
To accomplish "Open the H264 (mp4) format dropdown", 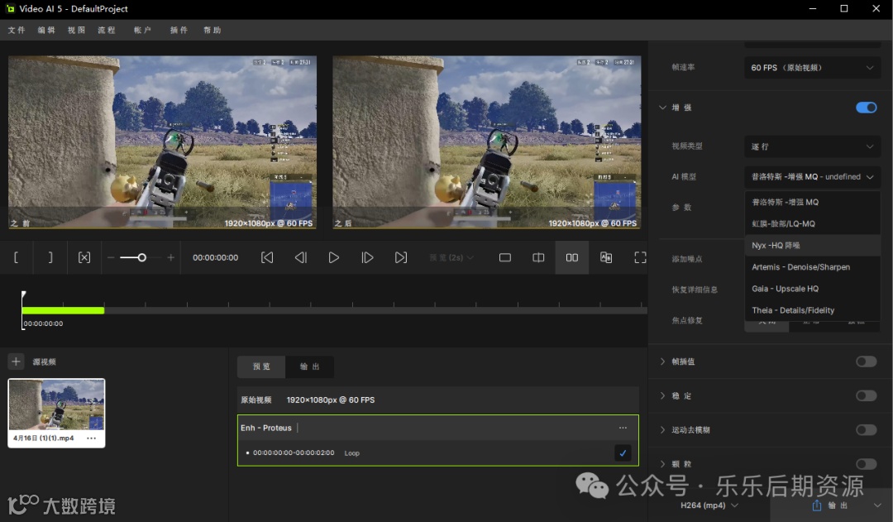I will 709,505.
